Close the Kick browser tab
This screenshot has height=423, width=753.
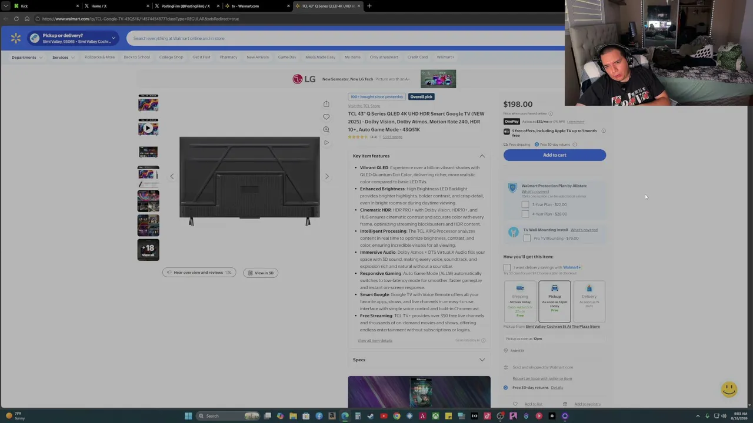point(78,6)
